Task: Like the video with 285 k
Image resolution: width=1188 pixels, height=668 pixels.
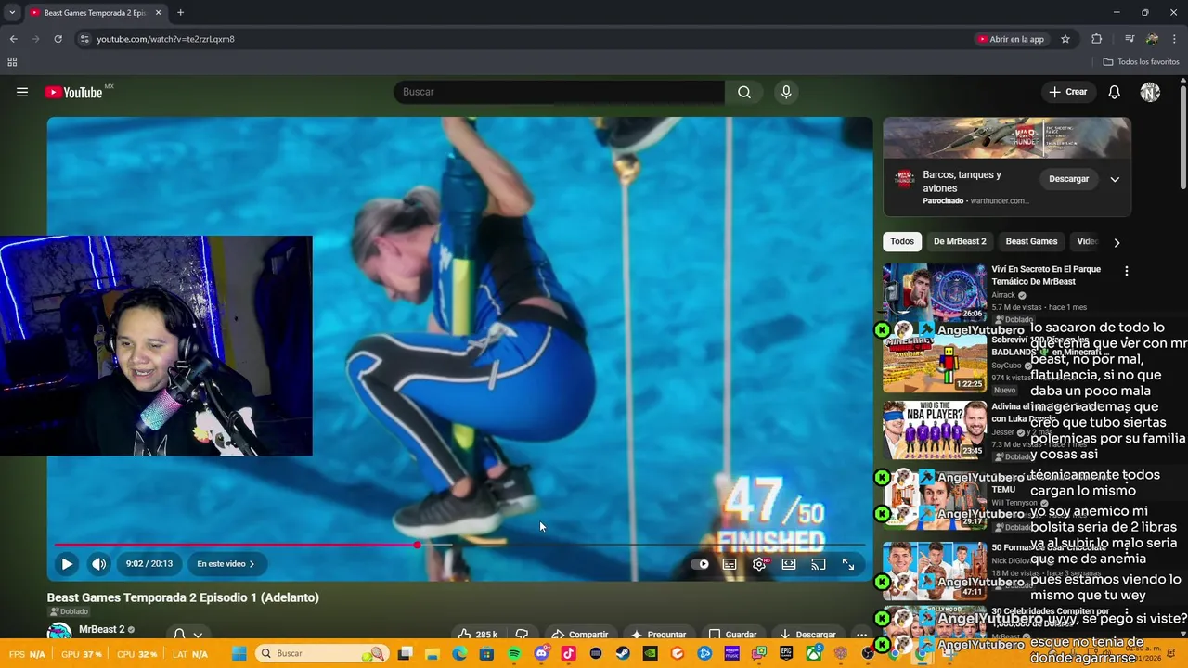Action: coord(478,635)
